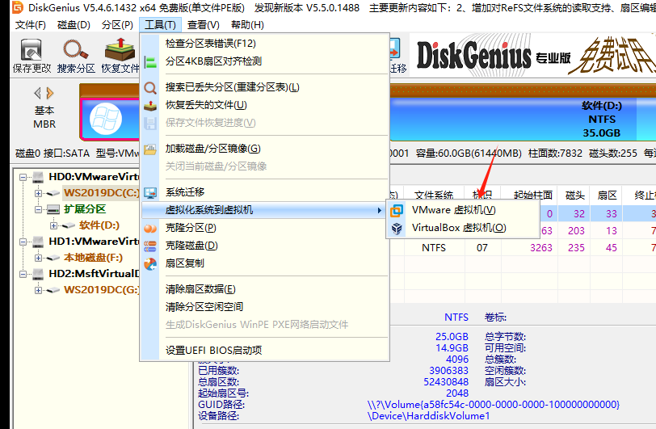This screenshot has height=429, width=656.
Task: Click the recover lost files menu icon
Action: pos(150,106)
